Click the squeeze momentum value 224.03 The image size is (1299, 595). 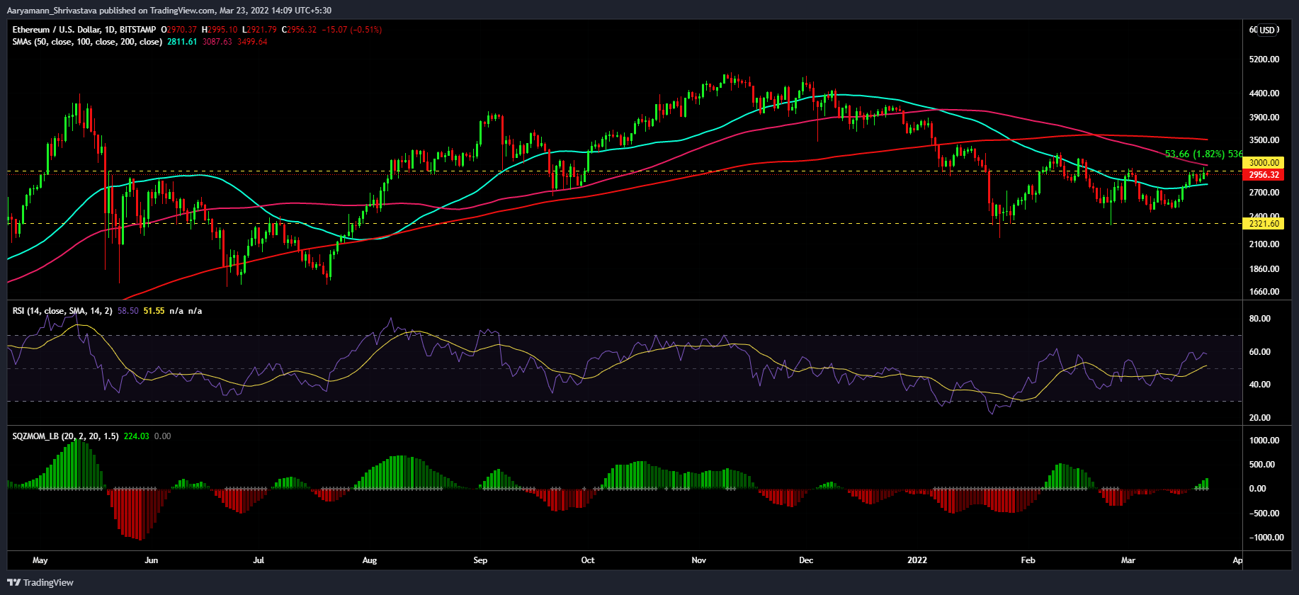click(x=137, y=436)
